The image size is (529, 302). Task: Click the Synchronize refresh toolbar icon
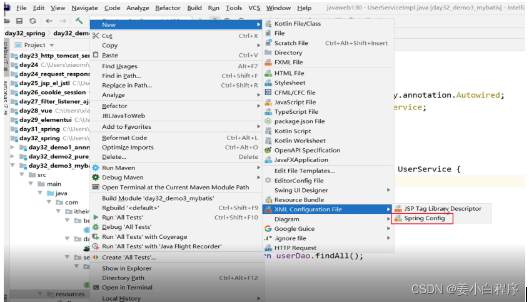(33, 21)
